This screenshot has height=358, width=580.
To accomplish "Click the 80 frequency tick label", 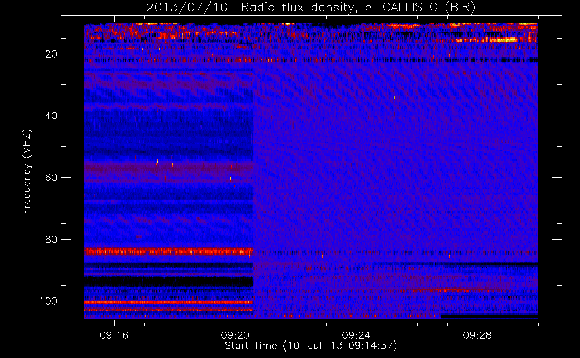I will point(52,239).
